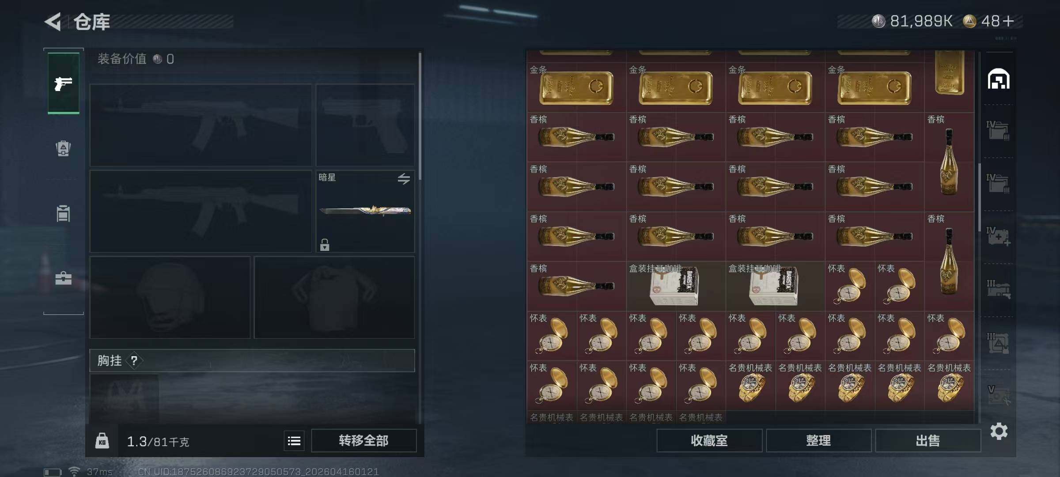Viewport: 1060px width, 477px height.
Task: Click the help question mark beside 胸挂
Action: tap(134, 361)
